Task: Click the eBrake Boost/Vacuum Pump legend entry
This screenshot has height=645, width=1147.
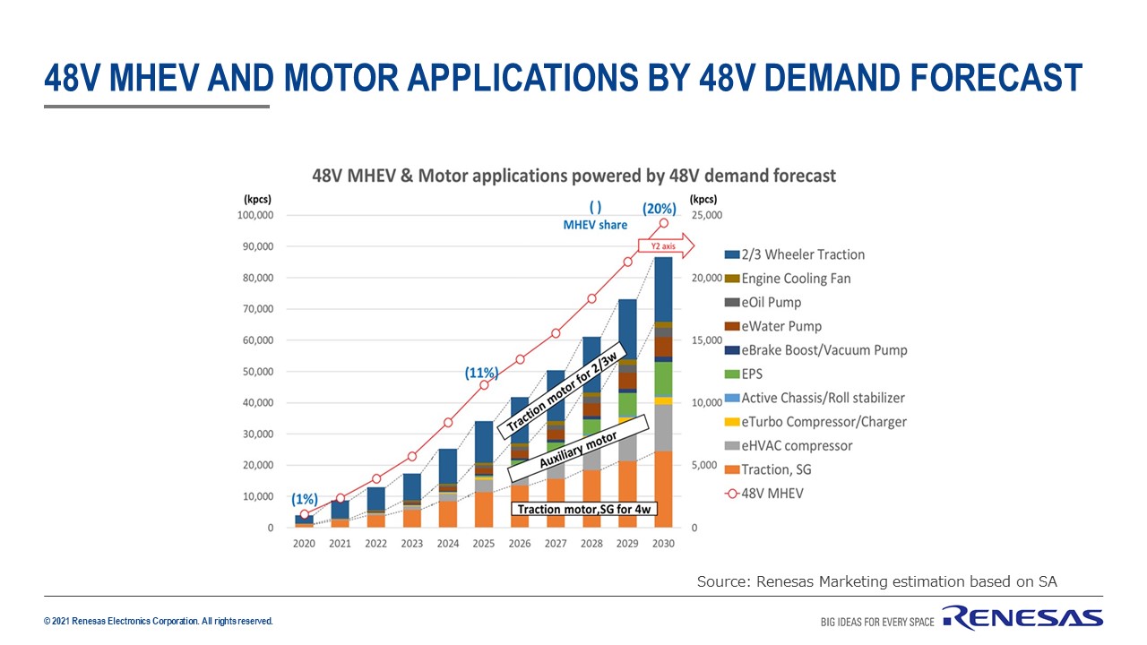Action: pos(824,350)
